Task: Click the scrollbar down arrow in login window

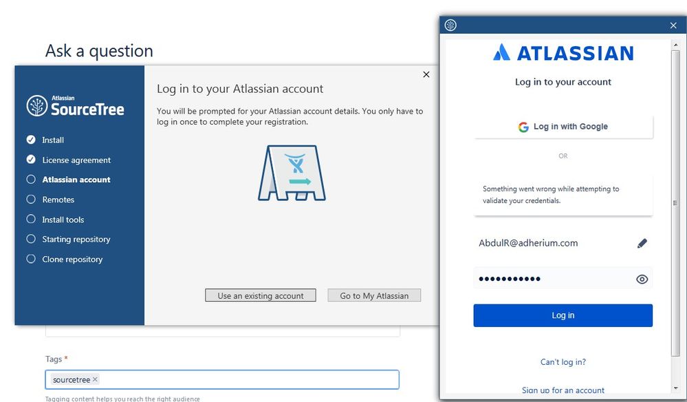Action: [675, 389]
